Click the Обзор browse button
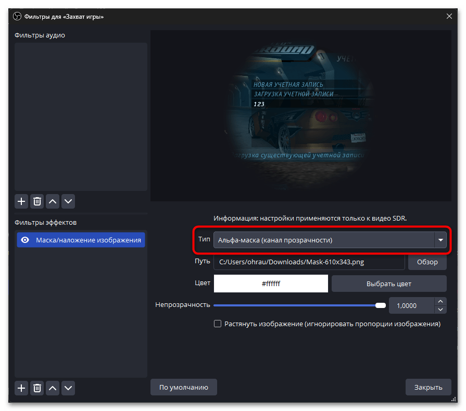 [427, 262]
